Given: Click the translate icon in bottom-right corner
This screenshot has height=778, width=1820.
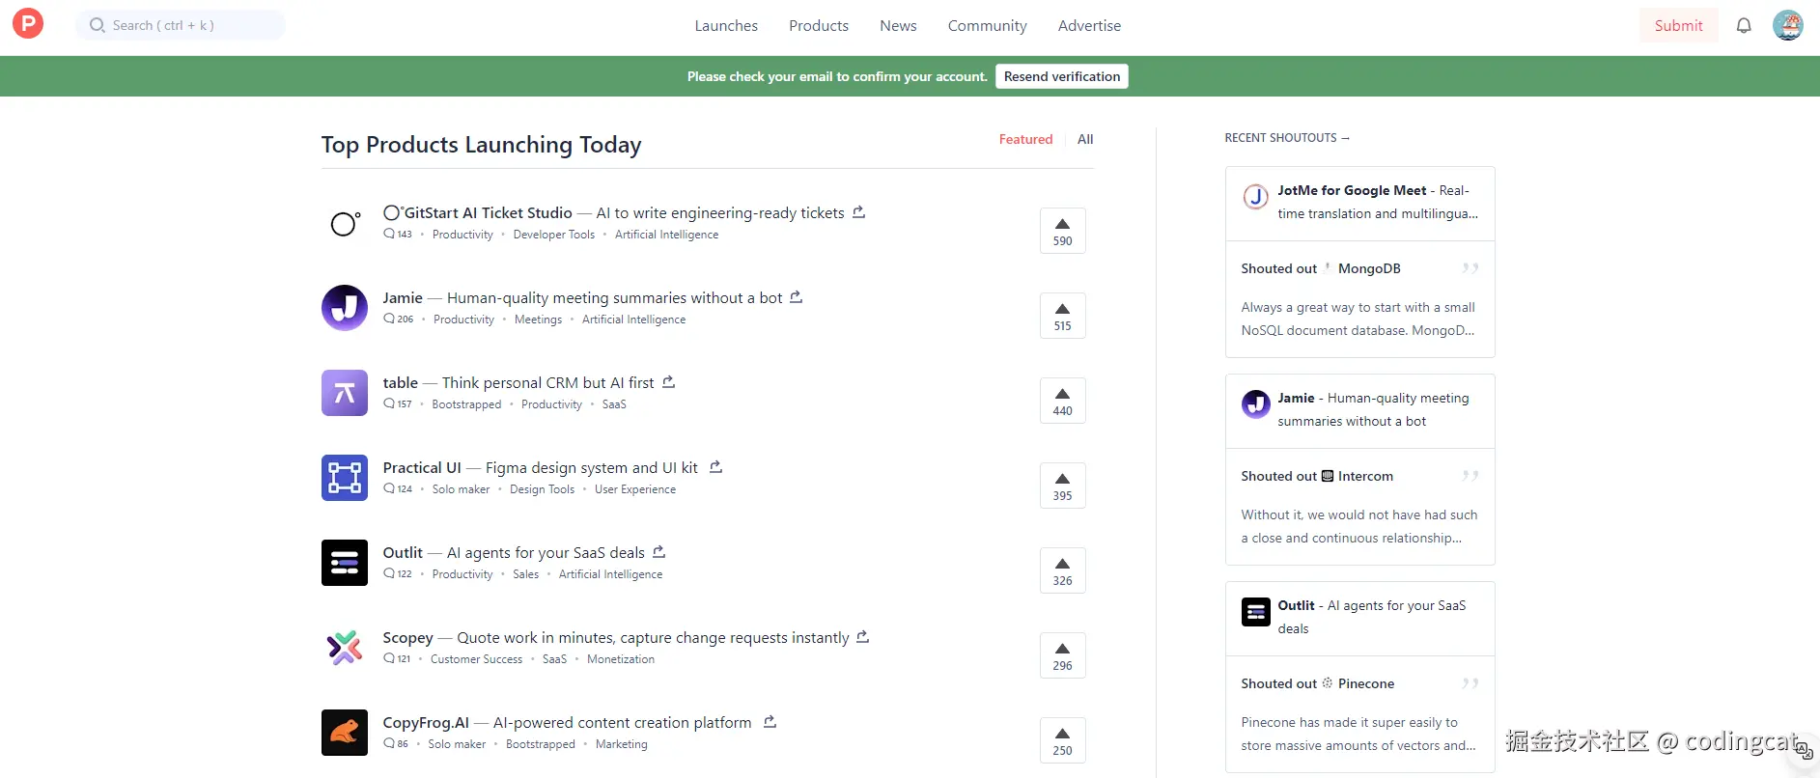Looking at the screenshot, I should tap(1804, 750).
